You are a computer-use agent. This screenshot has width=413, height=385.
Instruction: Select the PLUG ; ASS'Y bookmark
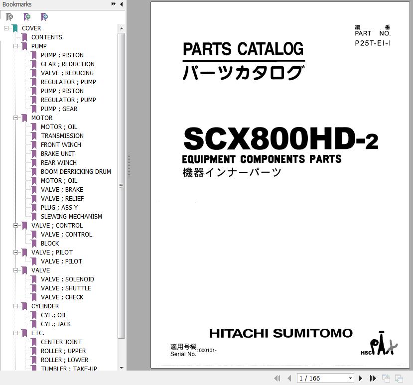pyautogui.click(x=59, y=208)
